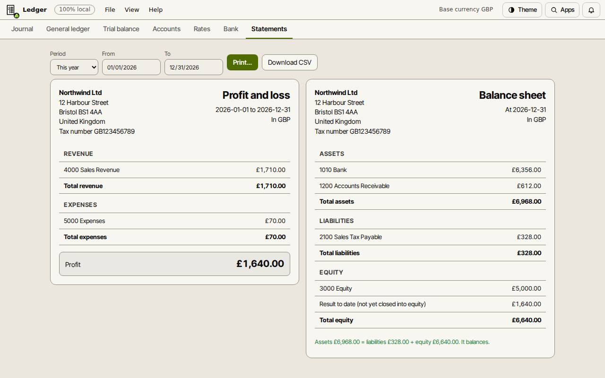The height and width of the screenshot is (378, 605).
Task: Click the green 'It balances' message
Action: (x=402, y=342)
